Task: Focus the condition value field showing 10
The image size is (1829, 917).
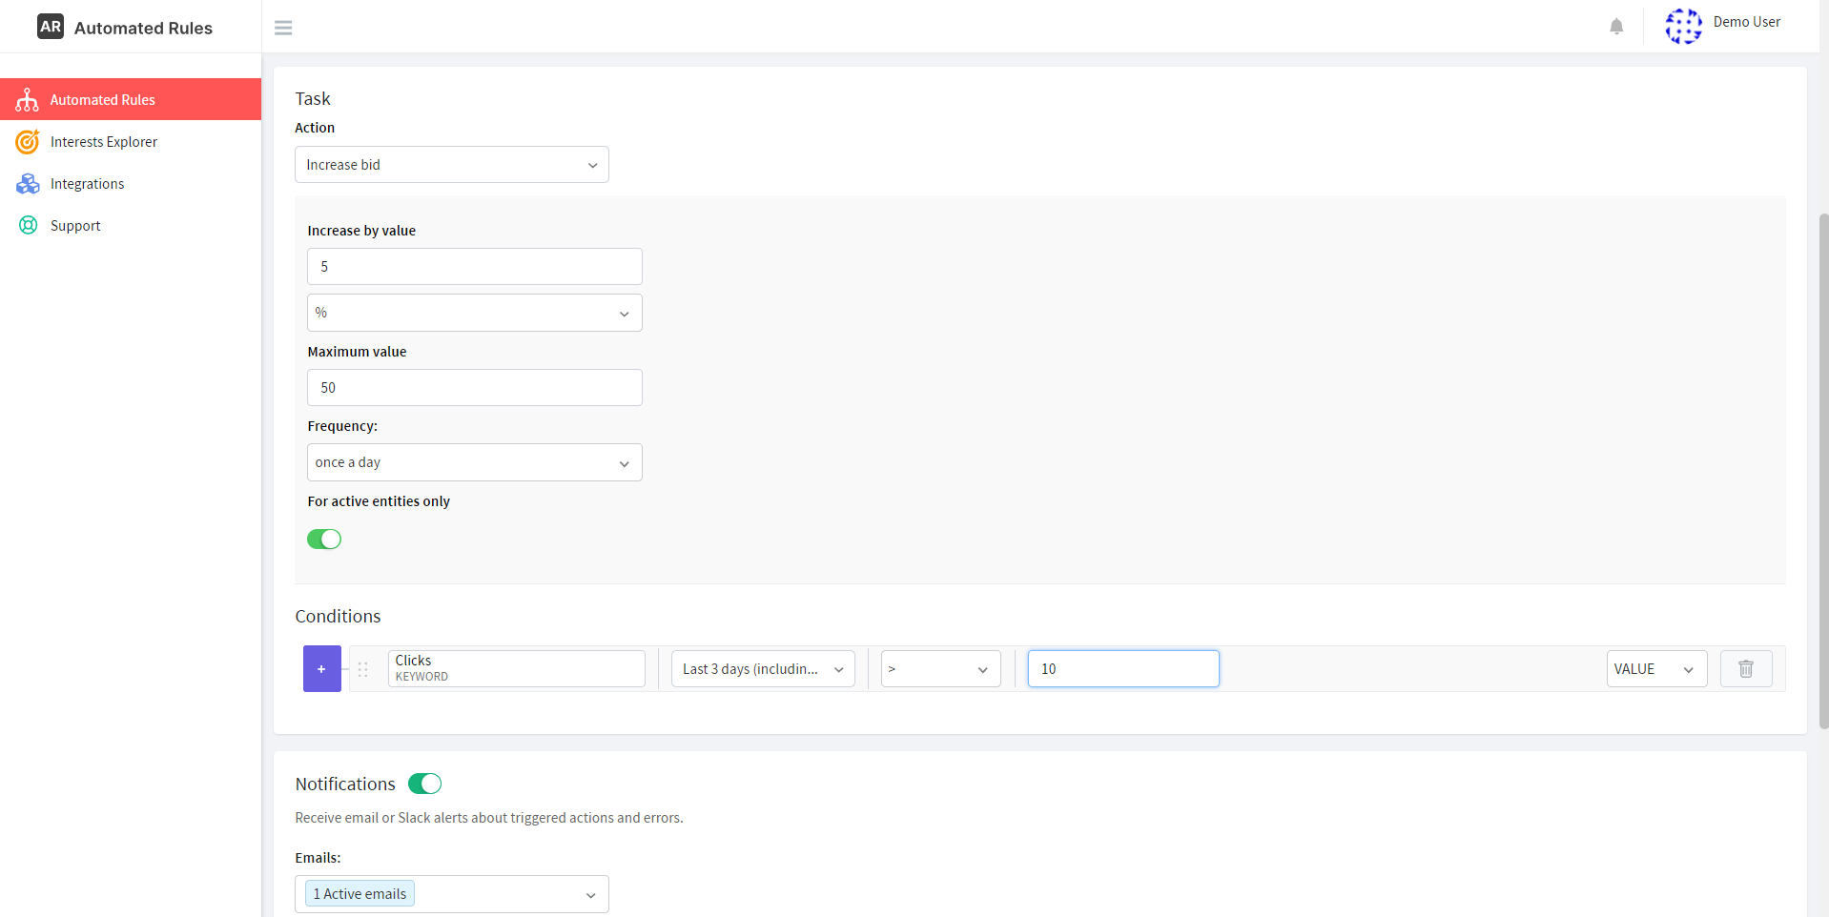Action: click(x=1123, y=669)
